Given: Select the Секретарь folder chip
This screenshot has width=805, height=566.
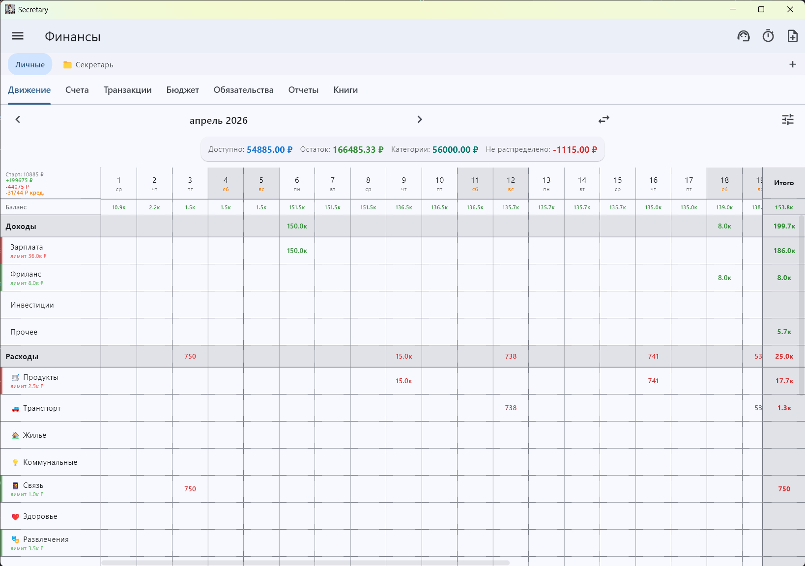Looking at the screenshot, I should pos(88,64).
